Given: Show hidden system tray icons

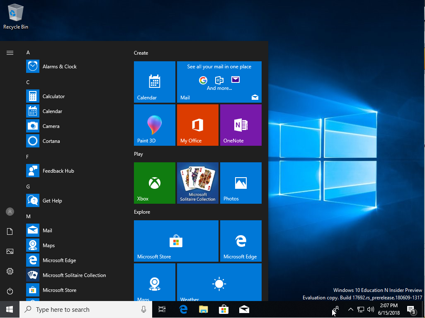Looking at the screenshot, I should point(350,309).
